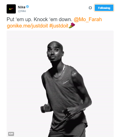Open the Nike profile avatar
Screen dimensions: 121x137
pos(11,9)
